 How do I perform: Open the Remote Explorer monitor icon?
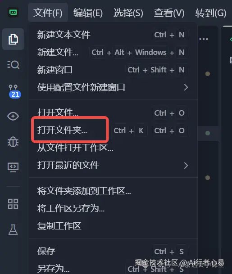coord(13,167)
